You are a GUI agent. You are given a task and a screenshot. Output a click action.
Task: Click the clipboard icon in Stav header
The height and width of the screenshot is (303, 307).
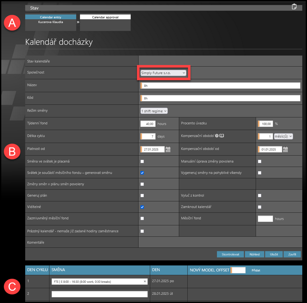pyautogui.click(x=294, y=7)
